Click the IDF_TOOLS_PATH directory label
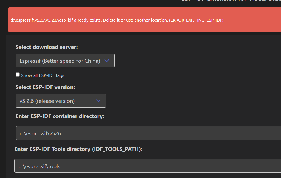 point(78,149)
